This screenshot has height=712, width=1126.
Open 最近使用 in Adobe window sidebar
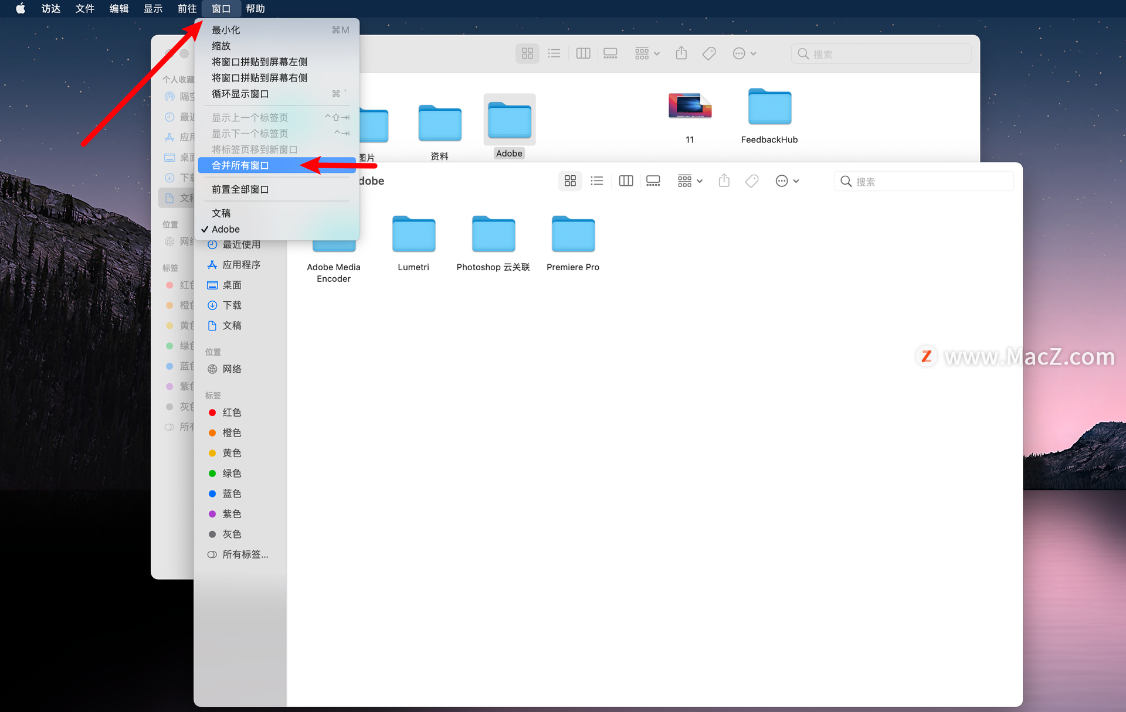(240, 244)
